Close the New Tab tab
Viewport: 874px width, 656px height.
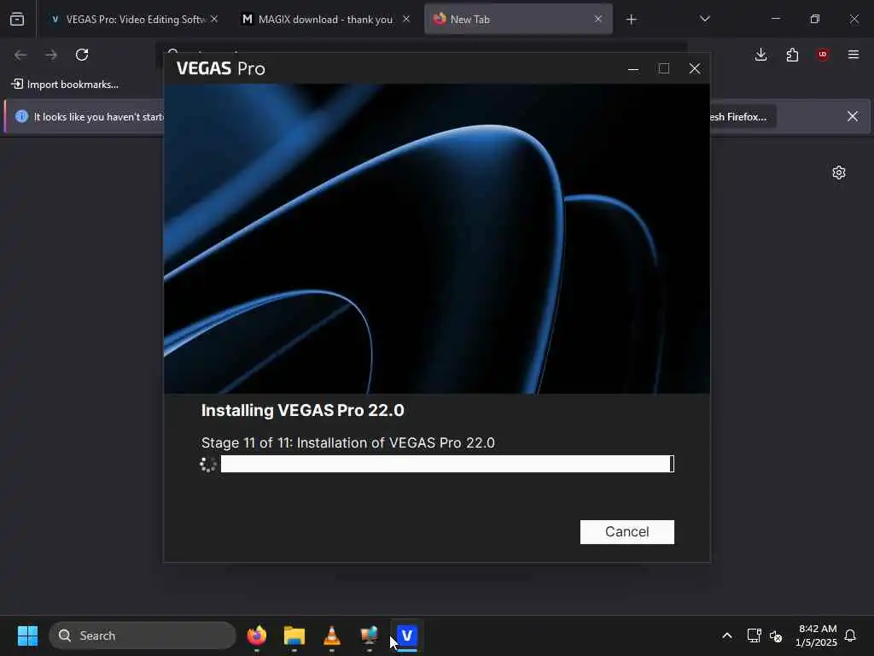[598, 20]
